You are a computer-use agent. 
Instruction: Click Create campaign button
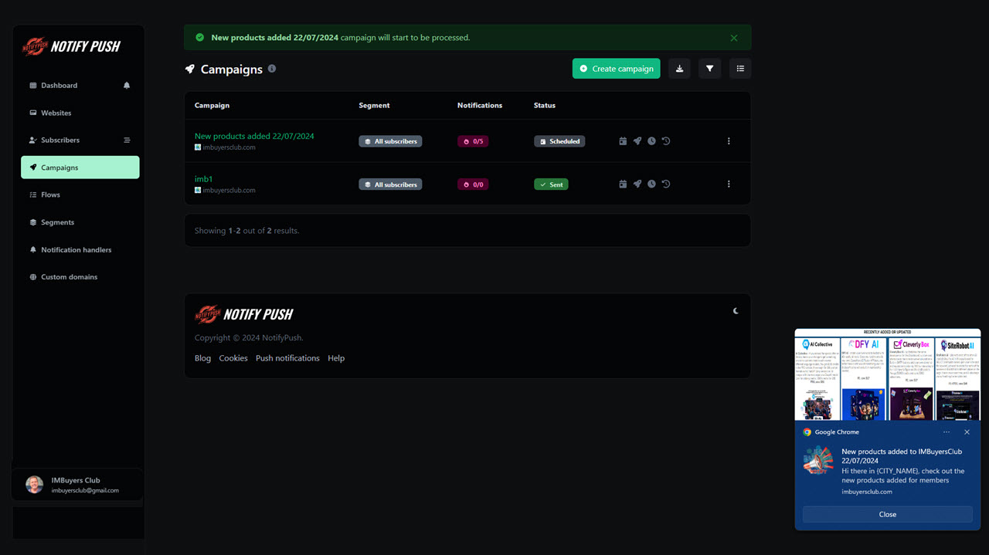coord(617,69)
